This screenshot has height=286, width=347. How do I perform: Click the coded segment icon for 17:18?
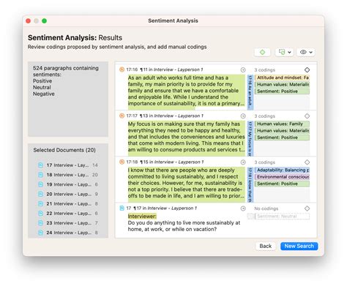pos(122,162)
